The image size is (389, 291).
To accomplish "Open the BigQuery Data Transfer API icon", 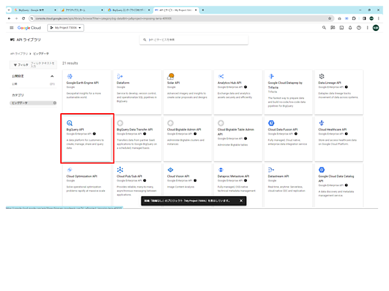I will [x=120, y=123].
